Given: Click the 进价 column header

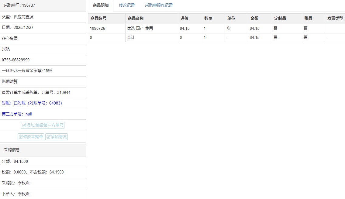Looking at the screenshot, I should (185, 19).
